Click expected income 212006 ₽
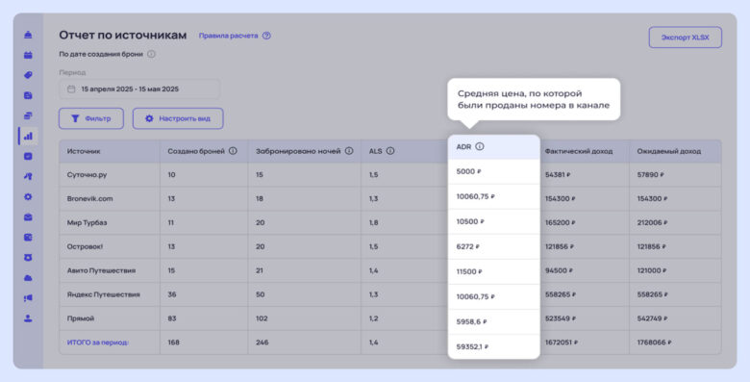The image size is (750, 382). [652, 222]
